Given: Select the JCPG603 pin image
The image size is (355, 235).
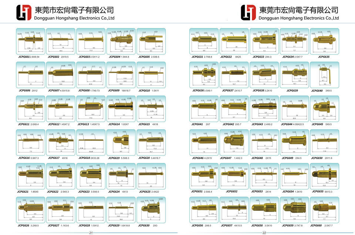Looking at the screenshot, I should pos(91,41).
